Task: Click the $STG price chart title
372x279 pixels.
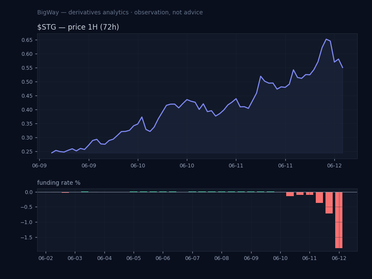Action: (x=78, y=27)
